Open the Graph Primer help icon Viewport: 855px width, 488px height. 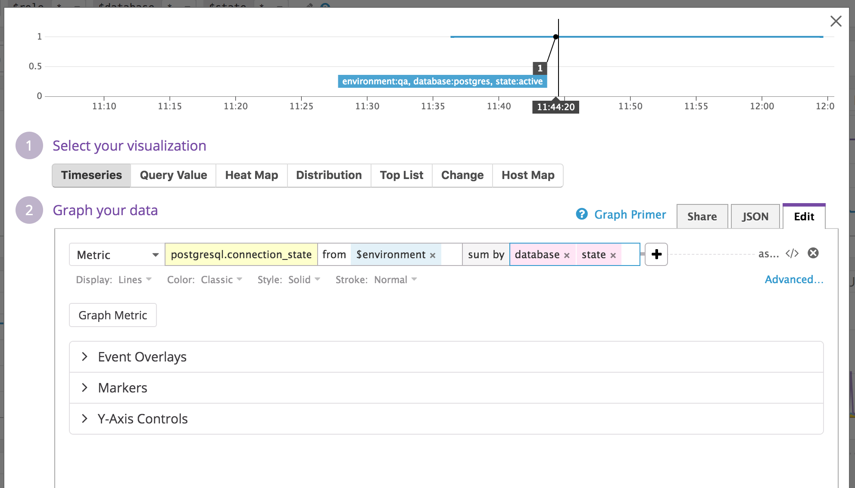coord(582,214)
